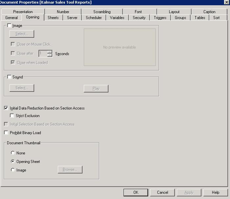
Task: Click the seconds value input field
Action: click(x=43, y=53)
